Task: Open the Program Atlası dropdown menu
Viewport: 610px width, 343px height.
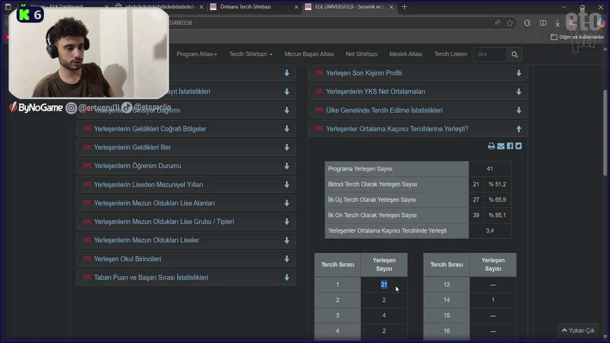Action: 197,54
